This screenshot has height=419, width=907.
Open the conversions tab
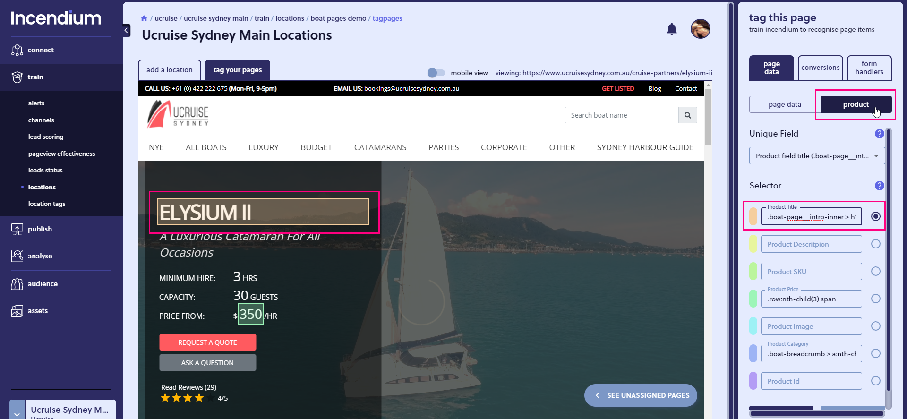(821, 68)
